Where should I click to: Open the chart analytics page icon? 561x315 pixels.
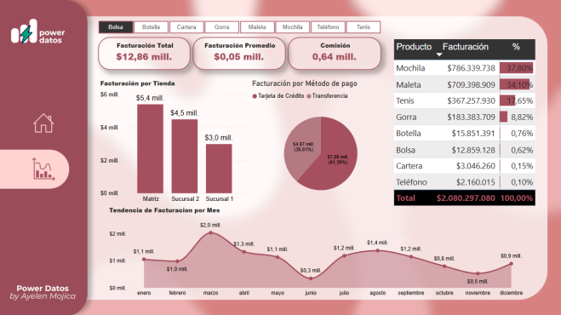pos(43,169)
